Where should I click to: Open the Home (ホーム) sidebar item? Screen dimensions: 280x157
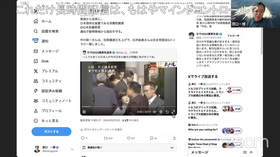point(43,21)
